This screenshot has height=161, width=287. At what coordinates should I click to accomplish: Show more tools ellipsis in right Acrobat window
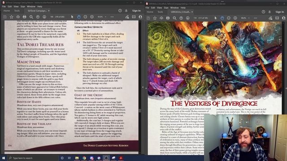click(255, 18)
